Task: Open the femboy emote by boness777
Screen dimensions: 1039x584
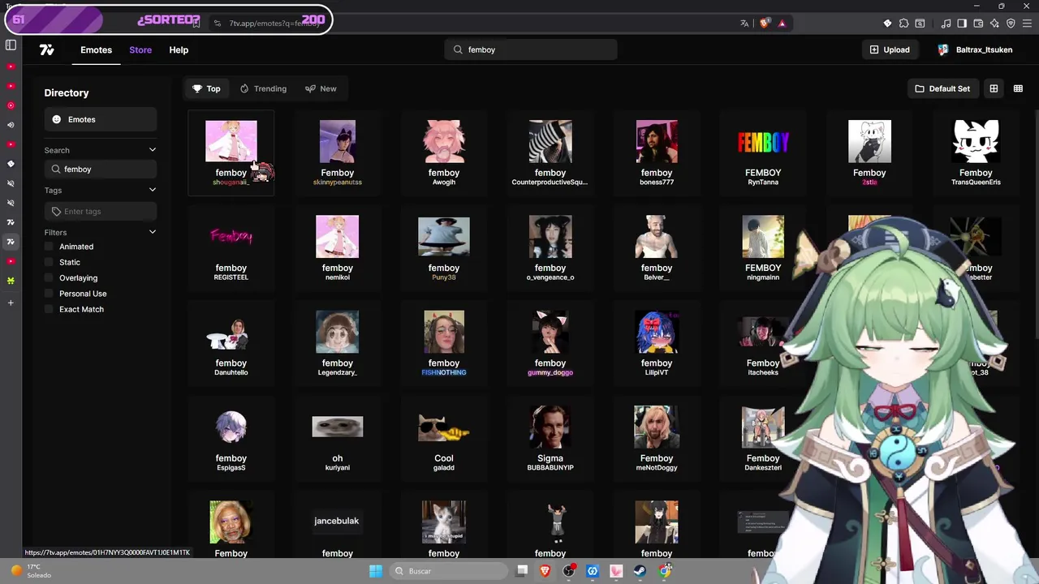Action: click(x=657, y=152)
